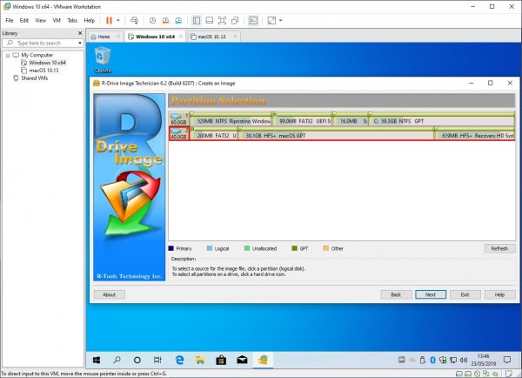This screenshot has height=378, width=522.
Task: Select the 39.1GB HFS+ macOS partition
Action: tap(336, 134)
